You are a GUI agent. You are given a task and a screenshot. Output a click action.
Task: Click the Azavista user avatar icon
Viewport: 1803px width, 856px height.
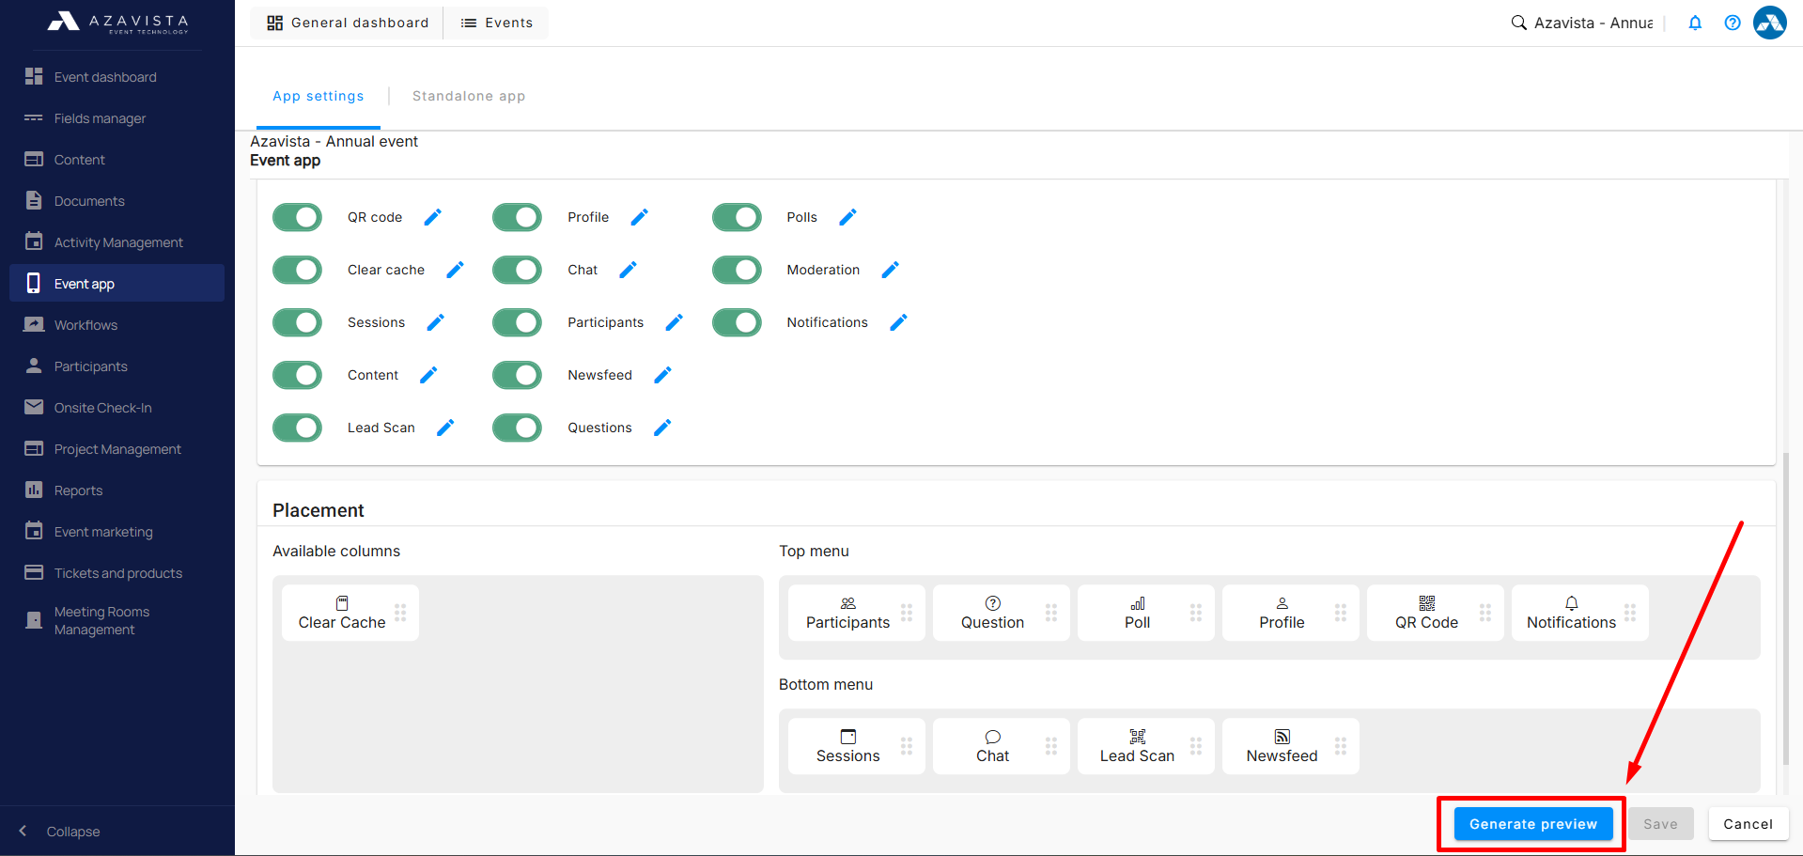pyautogui.click(x=1770, y=23)
